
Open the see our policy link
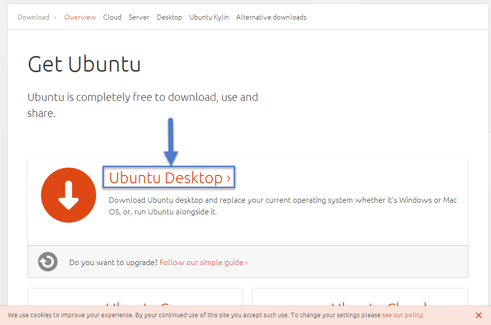pyautogui.click(x=402, y=315)
